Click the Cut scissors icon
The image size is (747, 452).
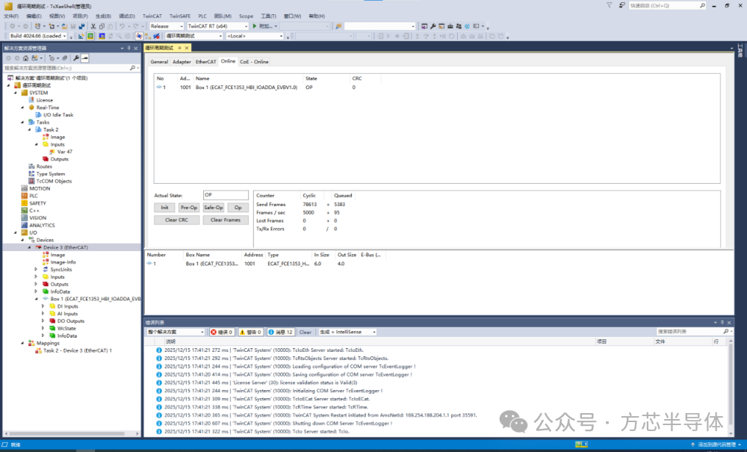coord(93,26)
